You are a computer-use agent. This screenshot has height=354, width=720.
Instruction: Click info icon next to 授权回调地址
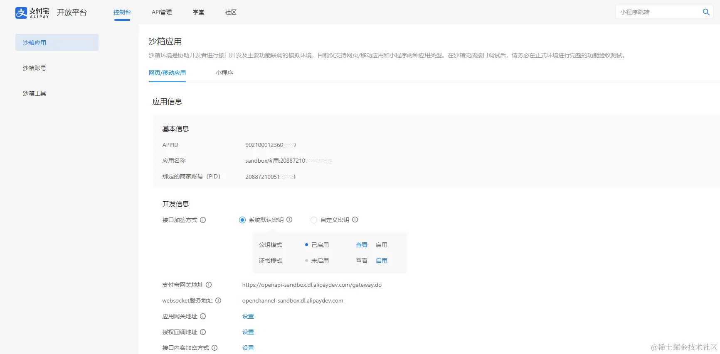(203, 332)
